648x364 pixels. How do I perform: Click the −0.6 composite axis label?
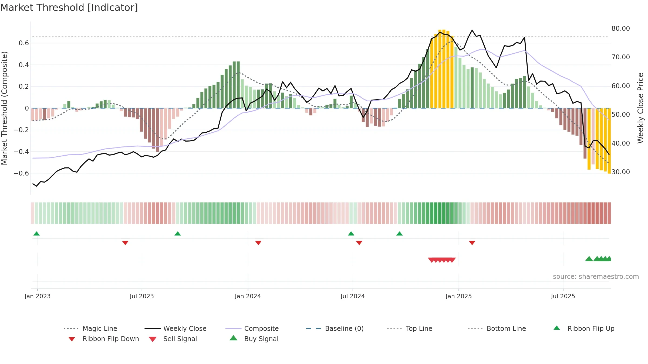pyautogui.click(x=21, y=173)
